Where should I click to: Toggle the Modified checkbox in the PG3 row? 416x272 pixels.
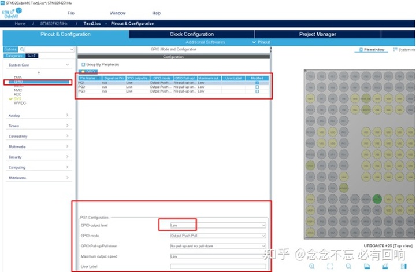[257, 91]
